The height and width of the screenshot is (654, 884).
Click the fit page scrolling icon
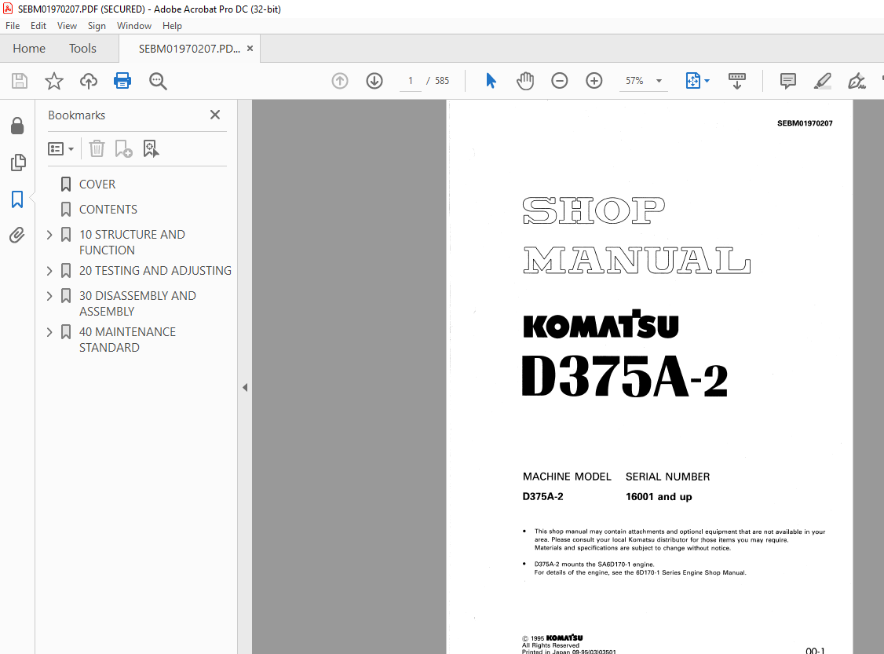tap(693, 81)
